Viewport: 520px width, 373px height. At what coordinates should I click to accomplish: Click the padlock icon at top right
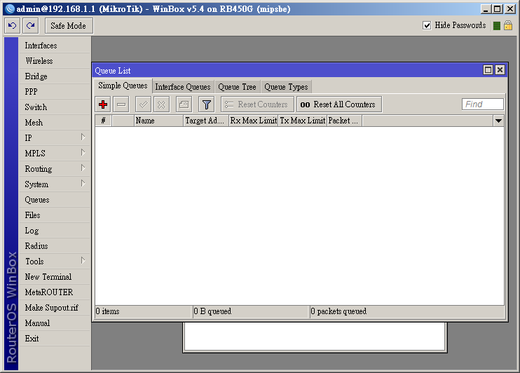(508, 25)
